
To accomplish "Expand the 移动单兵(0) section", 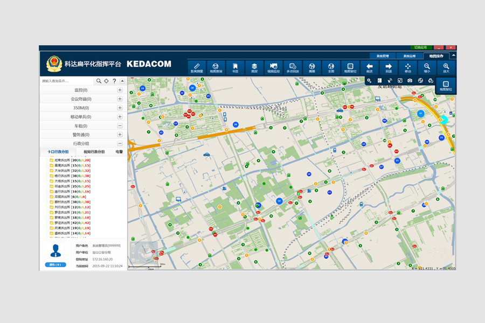I will [120, 117].
